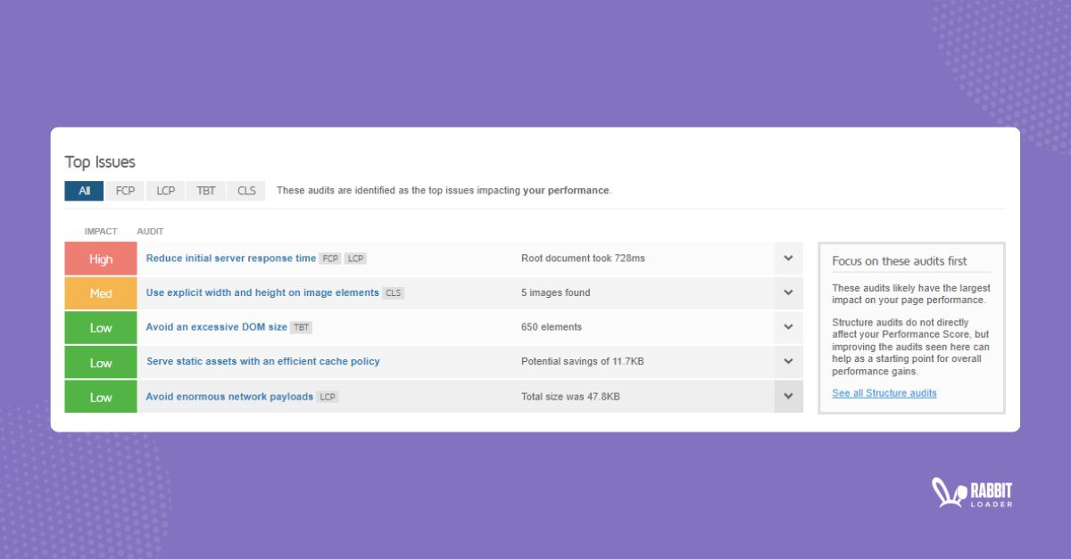Click the orange Med impact badge
The width and height of the screenshot is (1071, 559).
coord(100,292)
